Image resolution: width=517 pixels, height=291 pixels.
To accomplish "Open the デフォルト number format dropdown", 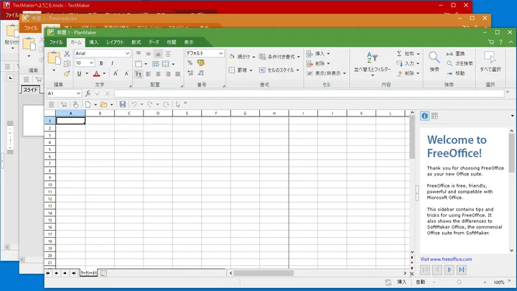I will tap(220, 53).
